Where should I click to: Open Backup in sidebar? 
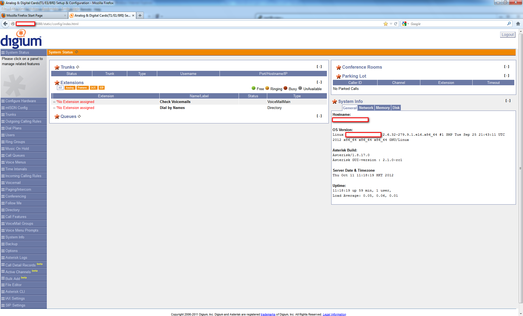point(24,244)
